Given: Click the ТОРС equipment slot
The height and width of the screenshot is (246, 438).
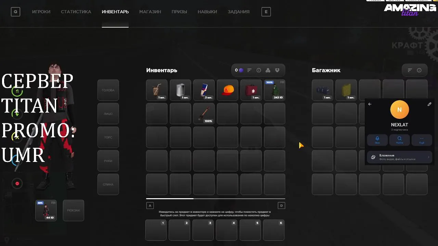Looking at the screenshot, I should pyautogui.click(x=108, y=137).
